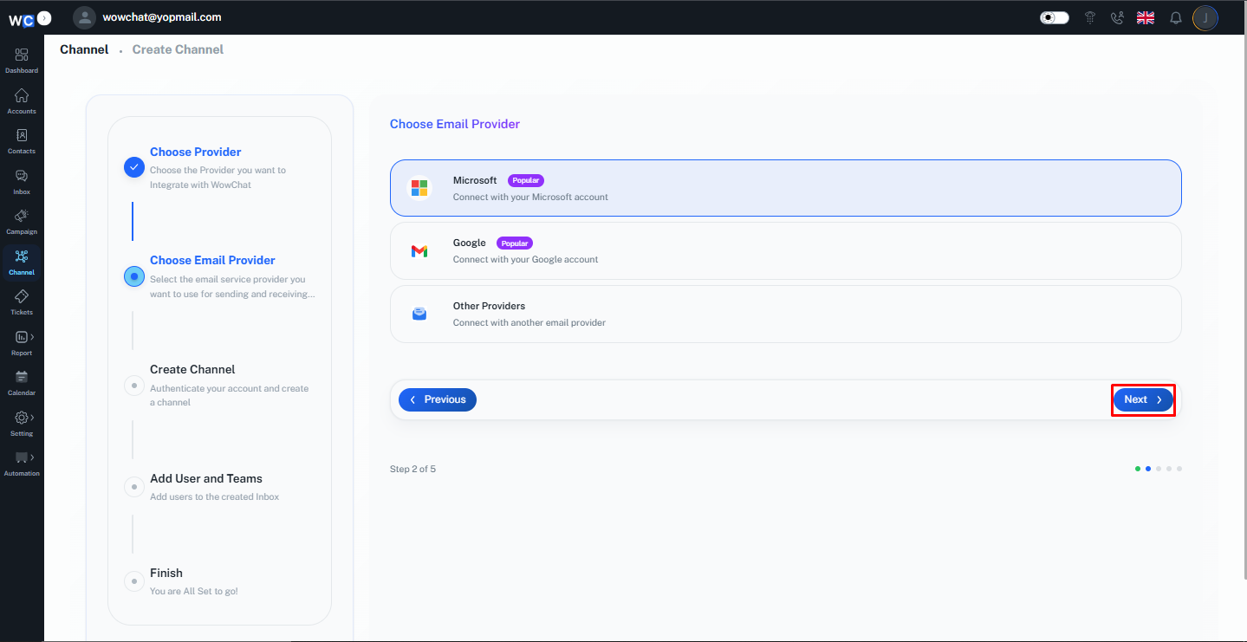
Task: Click the Previous button
Action: (438, 399)
